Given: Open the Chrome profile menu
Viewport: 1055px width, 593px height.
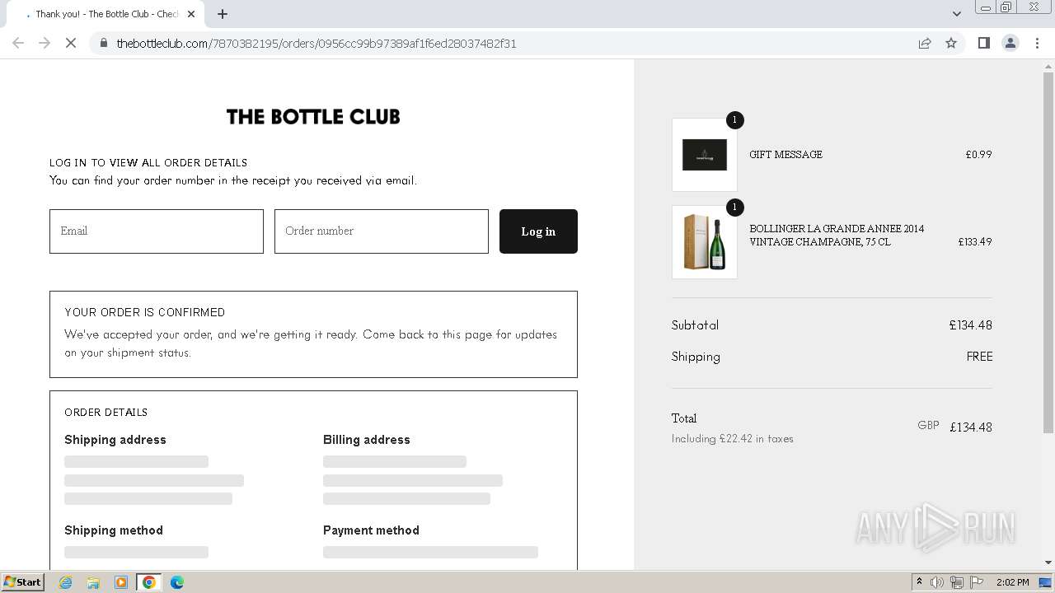Looking at the screenshot, I should tap(1010, 43).
